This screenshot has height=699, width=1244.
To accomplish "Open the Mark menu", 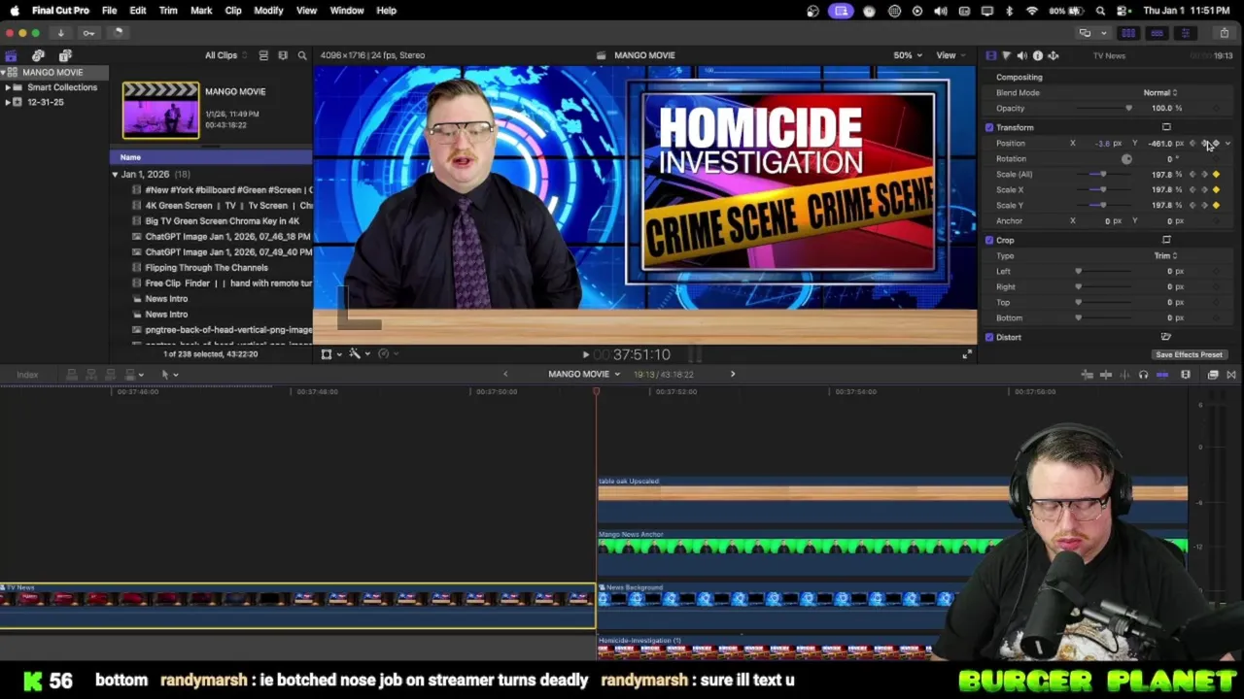I will (201, 10).
